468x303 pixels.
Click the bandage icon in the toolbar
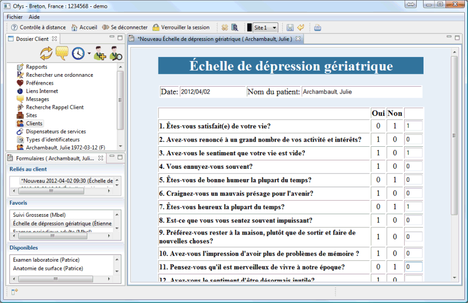tap(225, 28)
